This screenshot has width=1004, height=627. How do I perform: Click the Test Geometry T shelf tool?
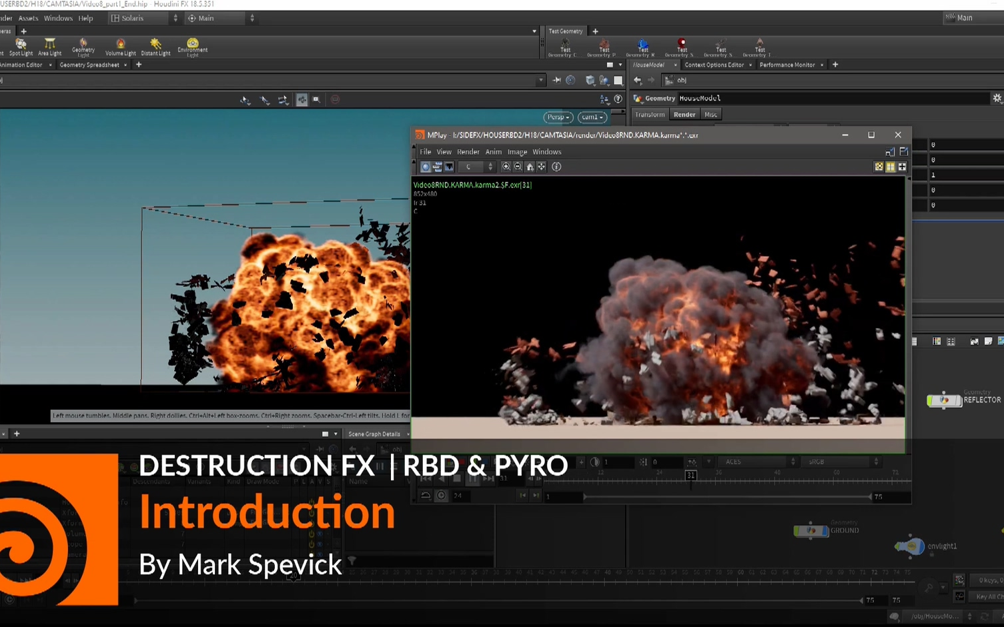click(x=759, y=48)
